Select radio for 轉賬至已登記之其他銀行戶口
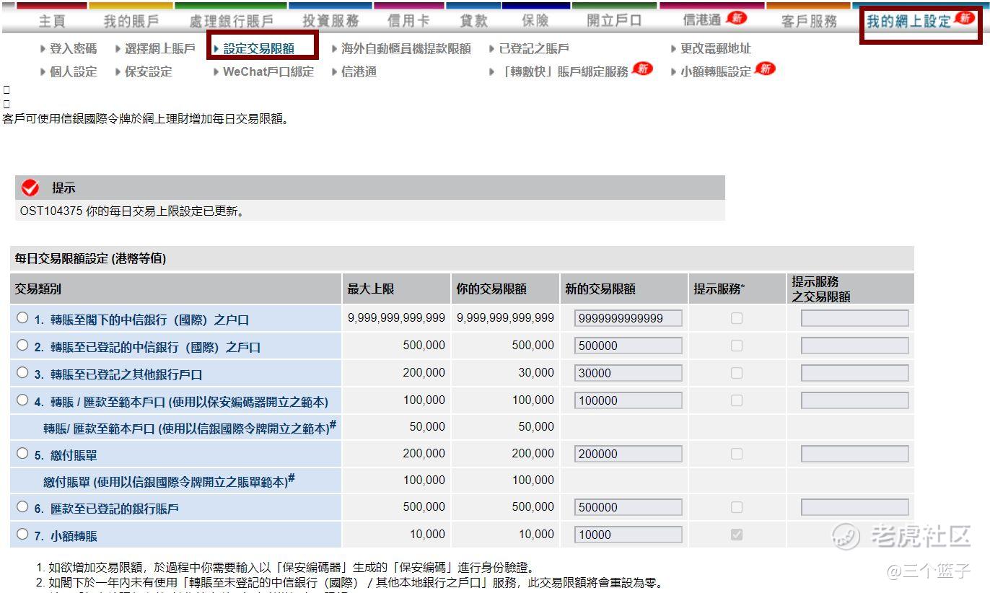 [23, 373]
